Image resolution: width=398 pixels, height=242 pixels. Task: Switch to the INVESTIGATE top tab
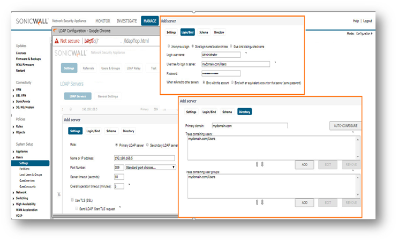(125, 21)
